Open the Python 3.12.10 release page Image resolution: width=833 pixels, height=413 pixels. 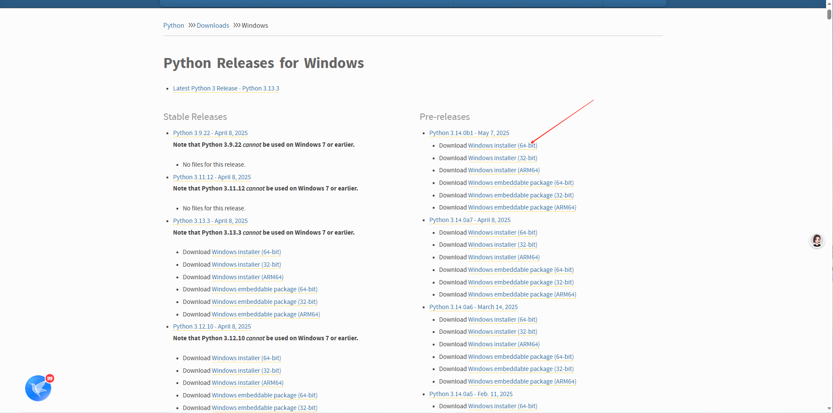(212, 326)
